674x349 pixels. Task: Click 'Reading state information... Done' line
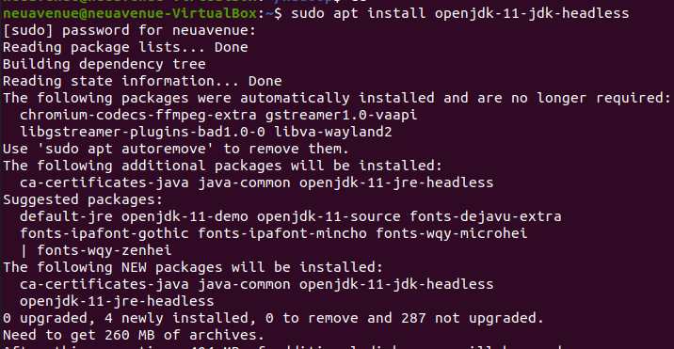142,81
